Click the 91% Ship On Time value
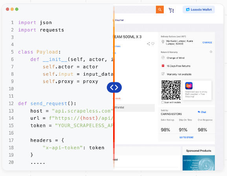The height and width of the screenshot is (176, 227). (x=183, y=130)
